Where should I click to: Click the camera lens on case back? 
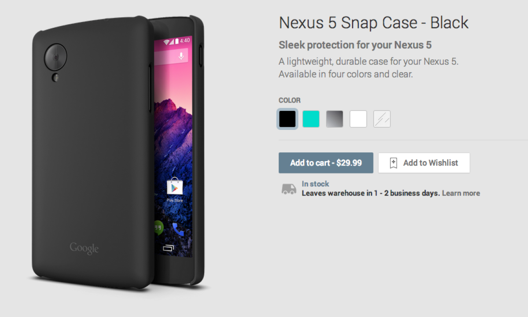coord(55,57)
